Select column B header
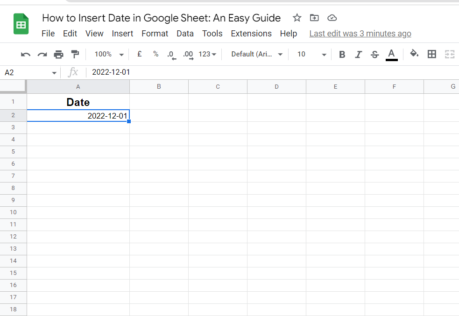459x316 pixels. (x=159, y=87)
